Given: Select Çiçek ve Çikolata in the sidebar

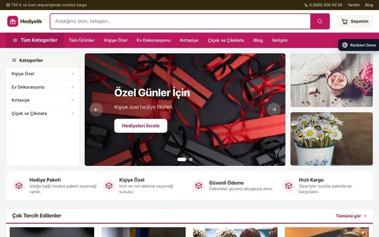Looking at the screenshot, I should tap(29, 113).
